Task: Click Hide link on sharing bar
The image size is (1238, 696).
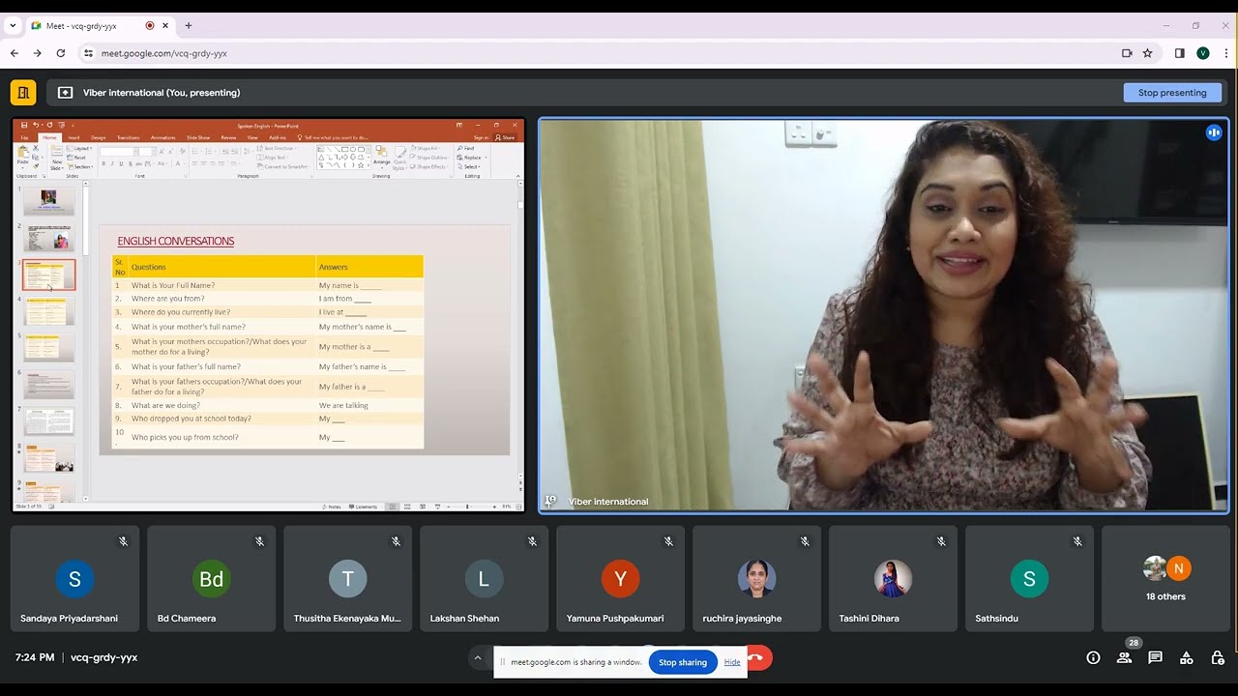Action: pyautogui.click(x=732, y=662)
